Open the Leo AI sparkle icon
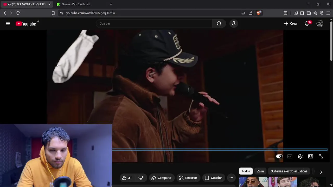 point(315,13)
